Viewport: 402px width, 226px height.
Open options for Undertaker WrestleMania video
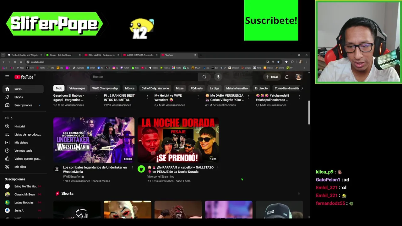click(x=133, y=168)
